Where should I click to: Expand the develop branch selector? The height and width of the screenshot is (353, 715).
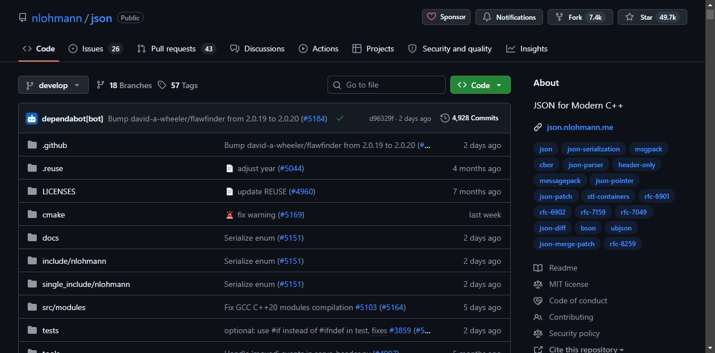(53, 85)
